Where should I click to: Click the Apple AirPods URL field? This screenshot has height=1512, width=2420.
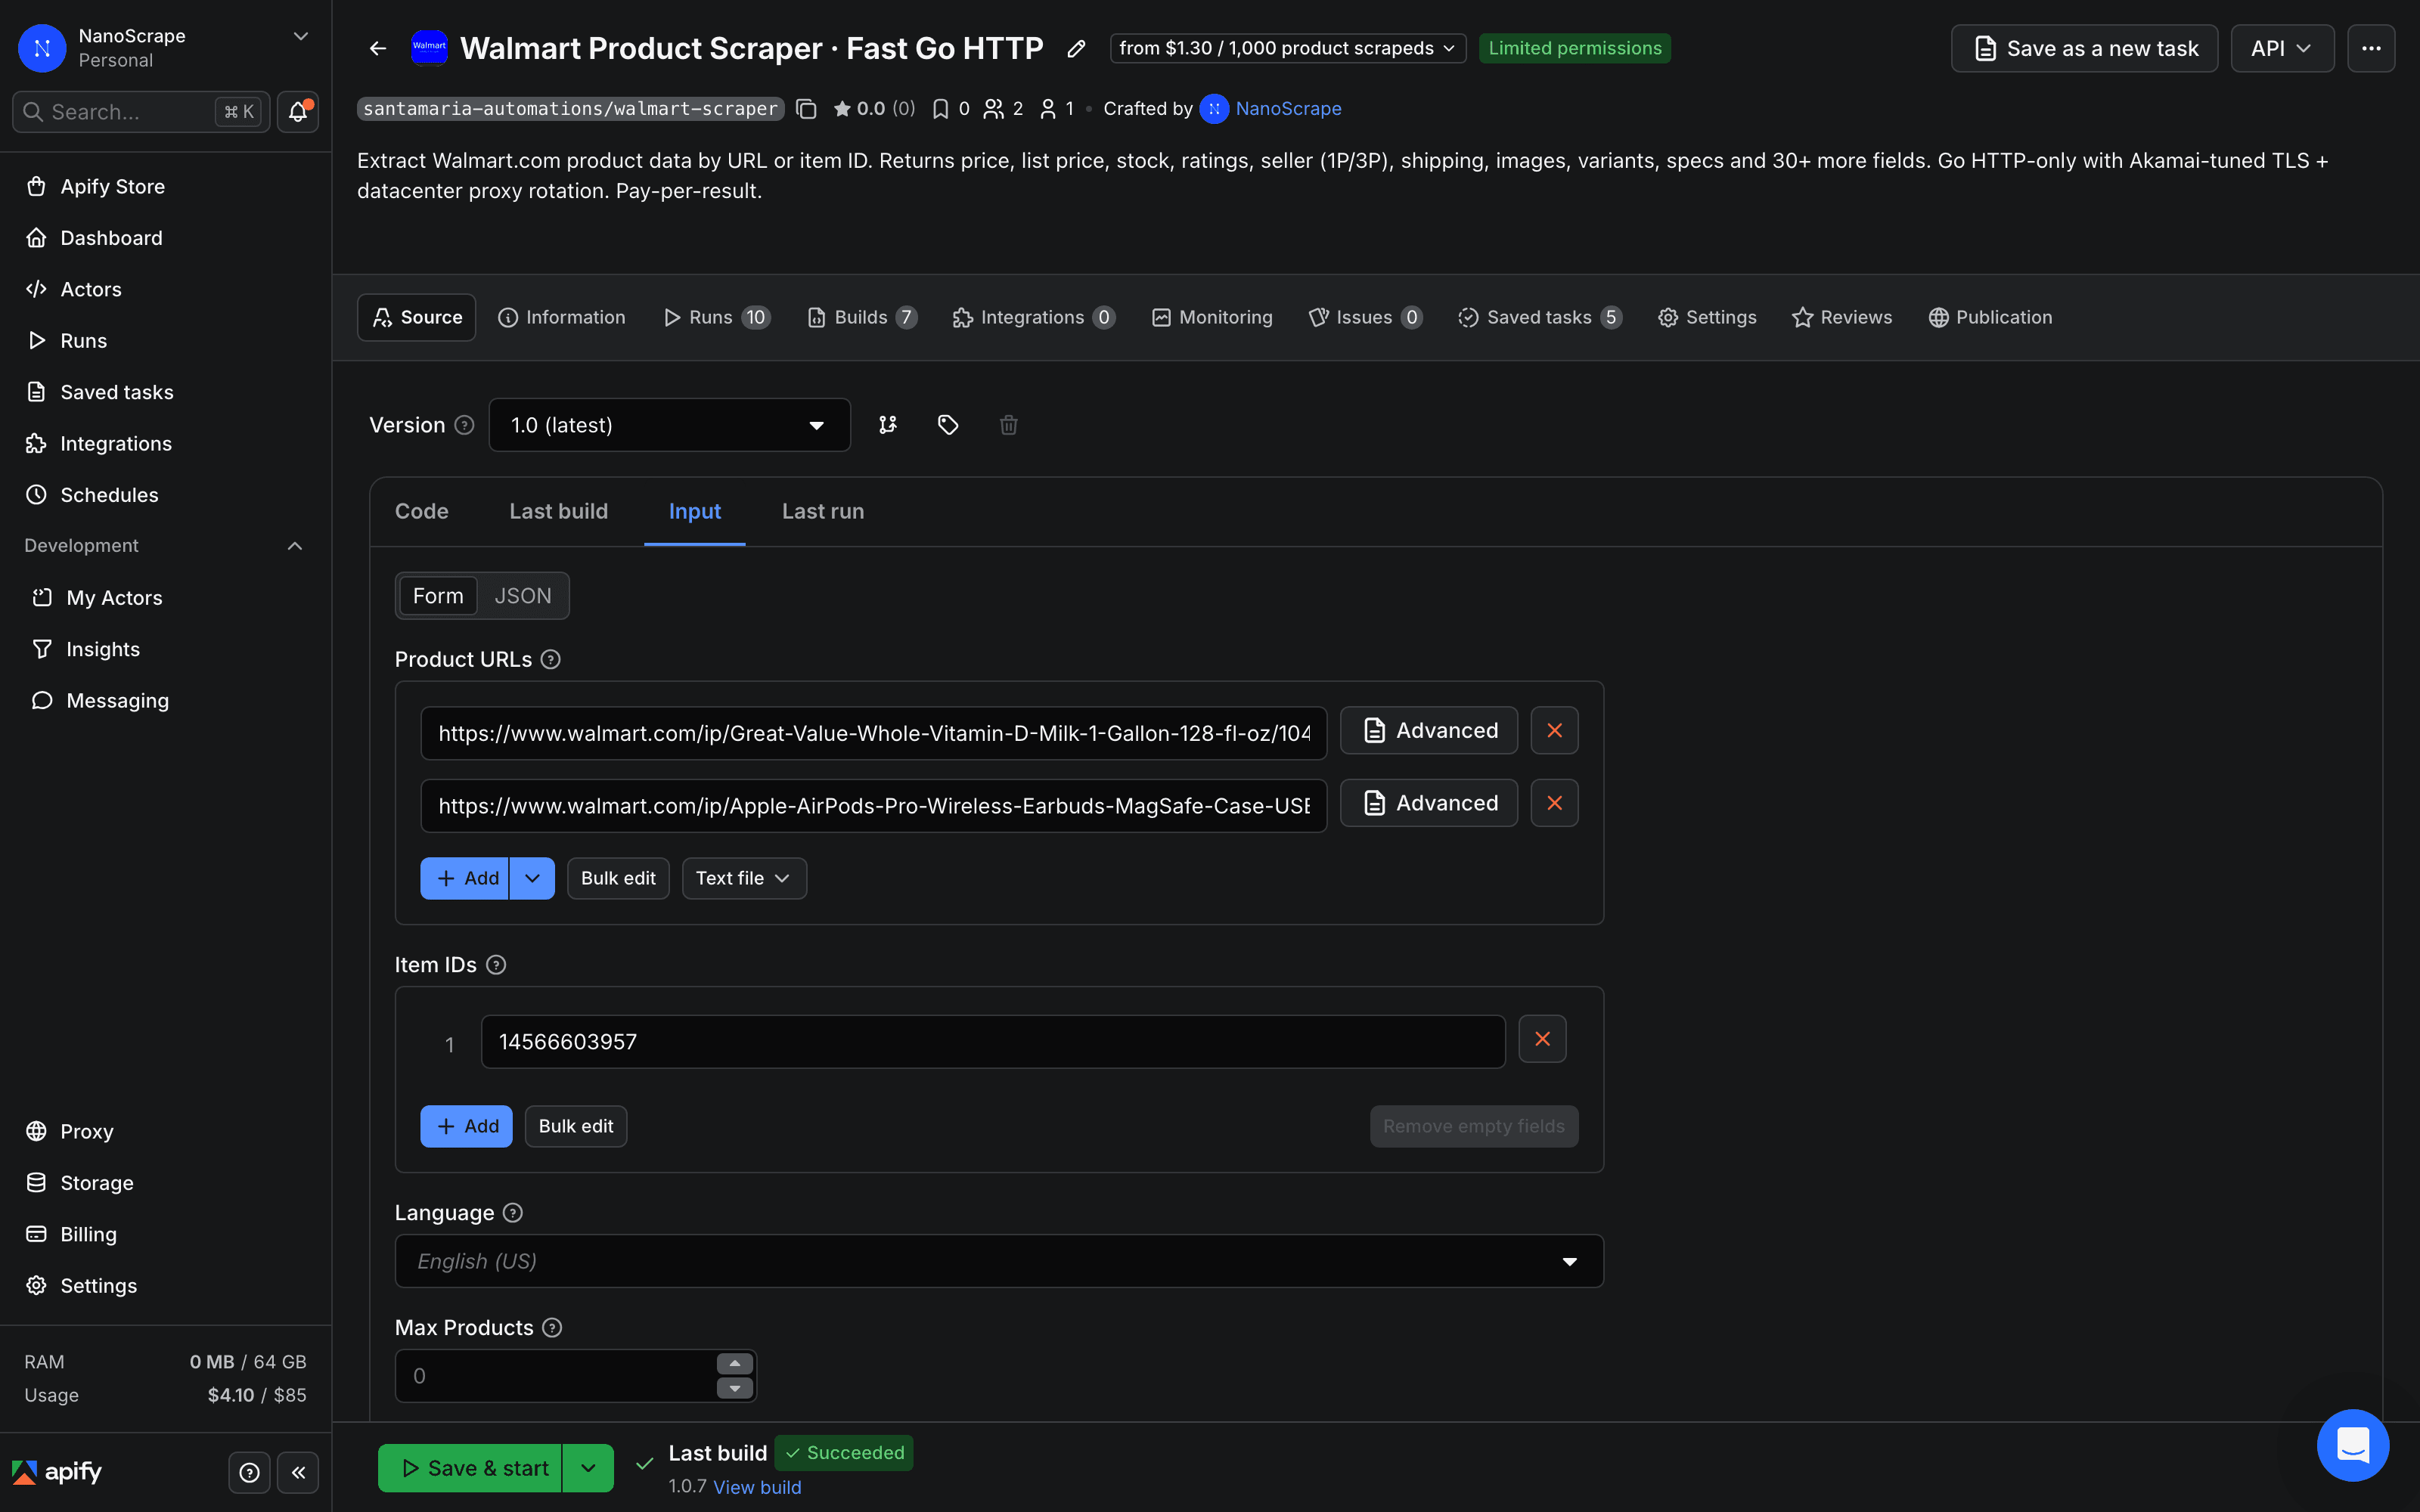(873, 806)
